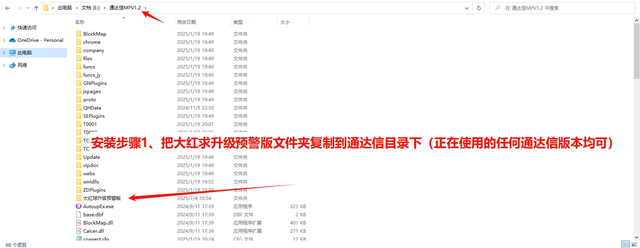Click the 323 KB size cell

pyautogui.click(x=298, y=207)
